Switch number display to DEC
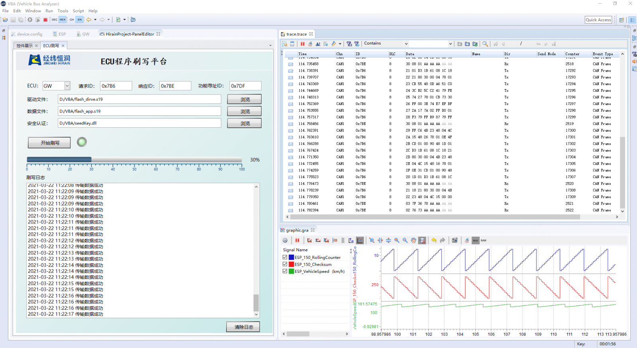637x348 pixels. click(x=55, y=19)
